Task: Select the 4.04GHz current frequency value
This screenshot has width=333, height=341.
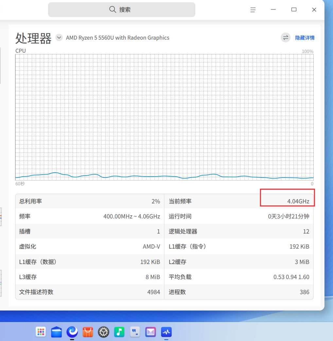Action: point(298,201)
